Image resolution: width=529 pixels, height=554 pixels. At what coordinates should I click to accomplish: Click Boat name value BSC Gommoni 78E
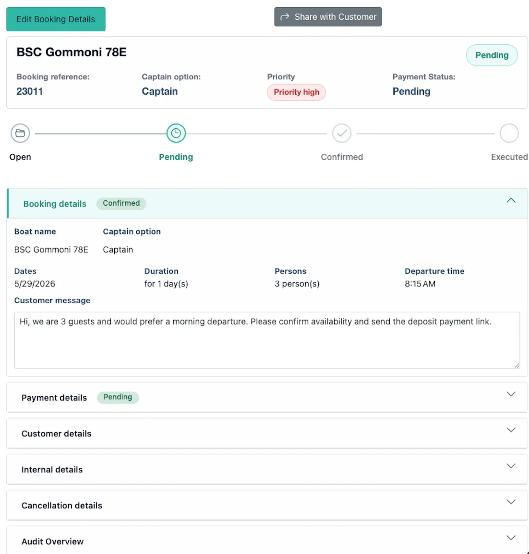[51, 250]
